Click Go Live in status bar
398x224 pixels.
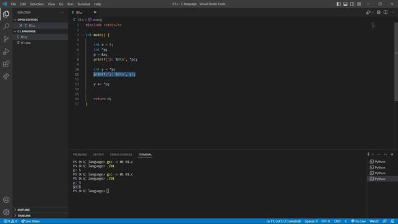click(358, 222)
